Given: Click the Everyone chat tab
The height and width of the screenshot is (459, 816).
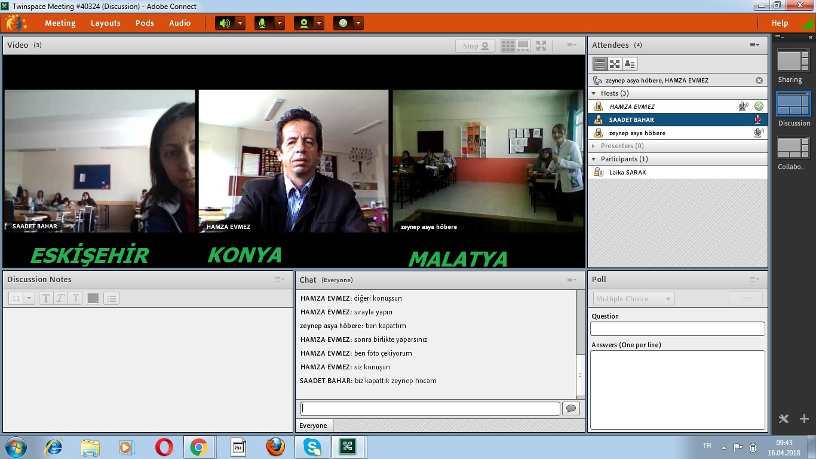Looking at the screenshot, I should coord(314,426).
